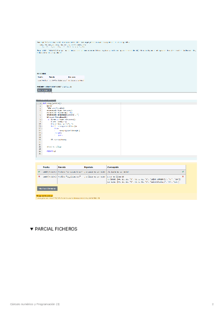The height and width of the screenshot is (316, 224).
Task: Click the yellow highlighted label under the results
Action: point(44,196)
